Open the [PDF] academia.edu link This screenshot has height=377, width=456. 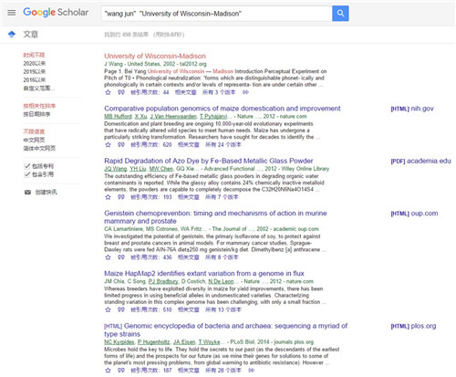(421, 161)
